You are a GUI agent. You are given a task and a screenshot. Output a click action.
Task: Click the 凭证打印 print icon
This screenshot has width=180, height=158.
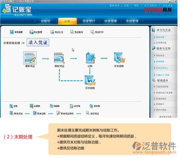click(93, 32)
